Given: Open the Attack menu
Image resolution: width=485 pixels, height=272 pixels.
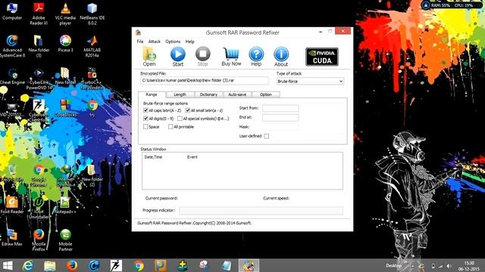Looking at the screenshot, I should tap(155, 42).
